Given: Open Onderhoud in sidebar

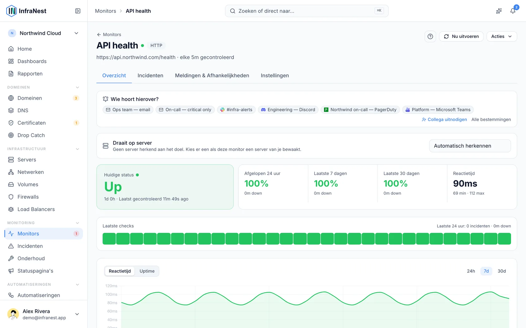Looking at the screenshot, I should point(44,258).
